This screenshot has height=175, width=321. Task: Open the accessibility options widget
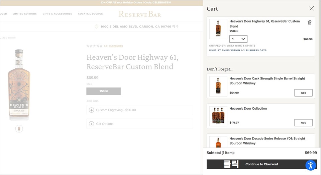[311, 165]
